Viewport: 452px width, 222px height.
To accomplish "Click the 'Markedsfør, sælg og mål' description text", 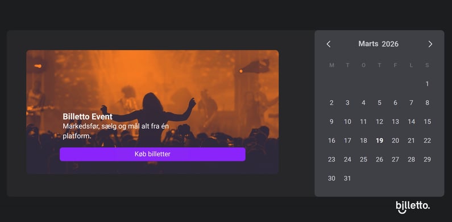I will (115, 131).
